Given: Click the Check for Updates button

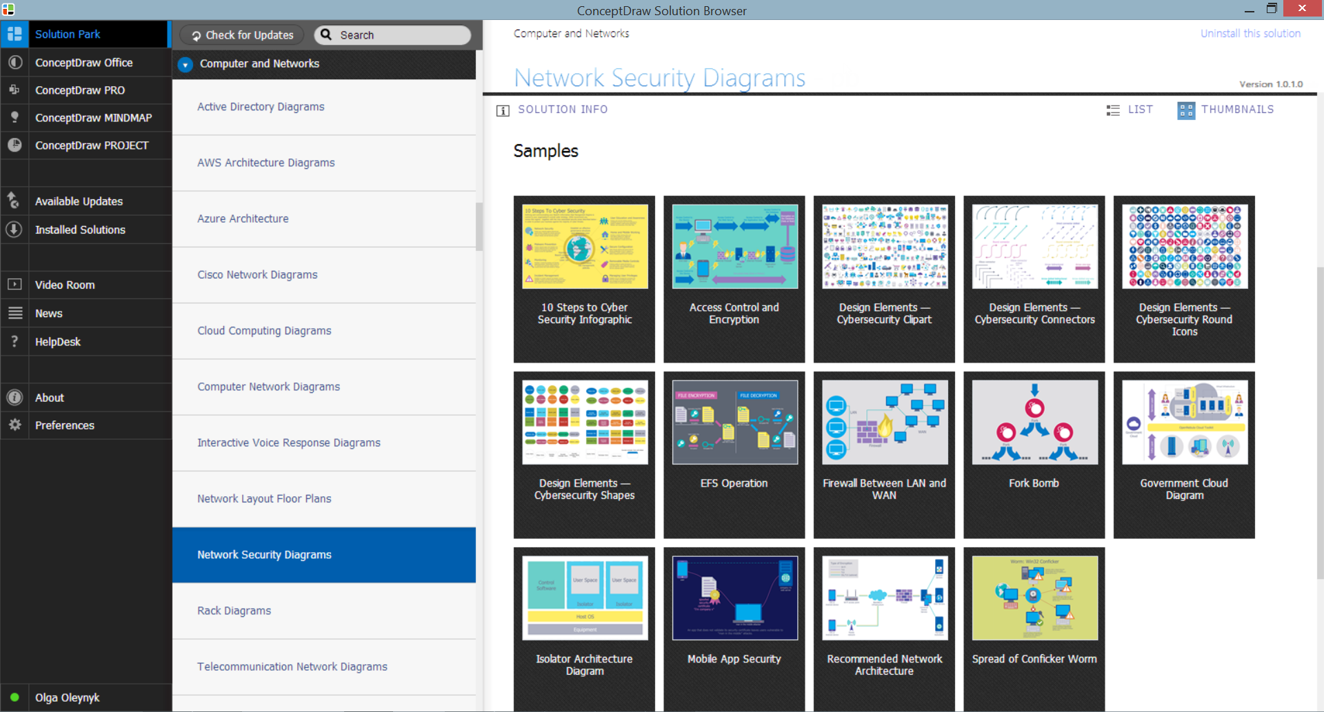Looking at the screenshot, I should coord(242,35).
